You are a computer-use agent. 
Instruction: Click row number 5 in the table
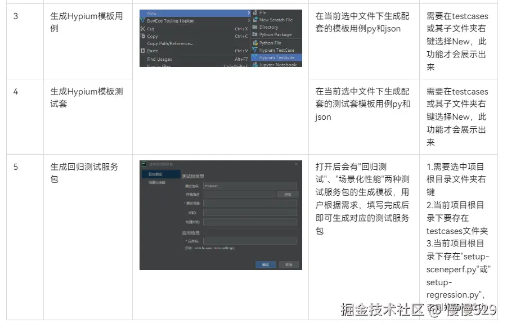pyautogui.click(x=16, y=167)
